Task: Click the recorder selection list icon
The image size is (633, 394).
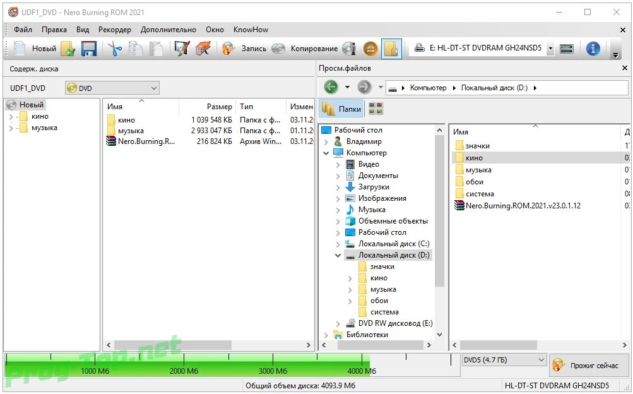Action: (567, 49)
